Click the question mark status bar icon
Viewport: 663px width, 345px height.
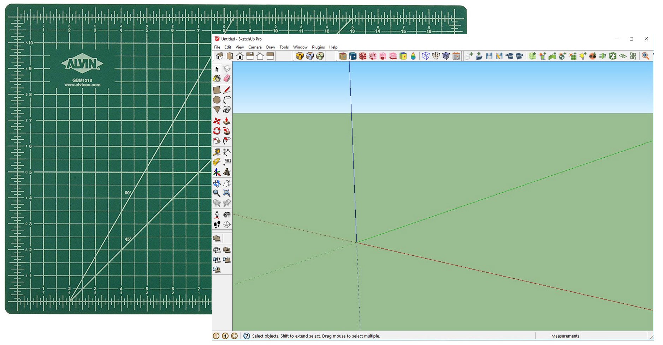point(247,336)
